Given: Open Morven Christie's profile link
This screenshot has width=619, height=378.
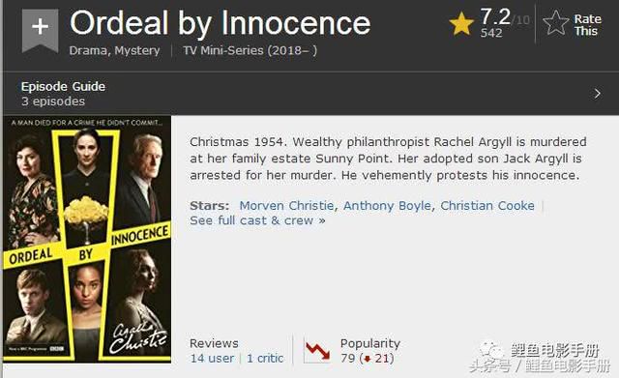Looking at the screenshot, I should point(286,206).
